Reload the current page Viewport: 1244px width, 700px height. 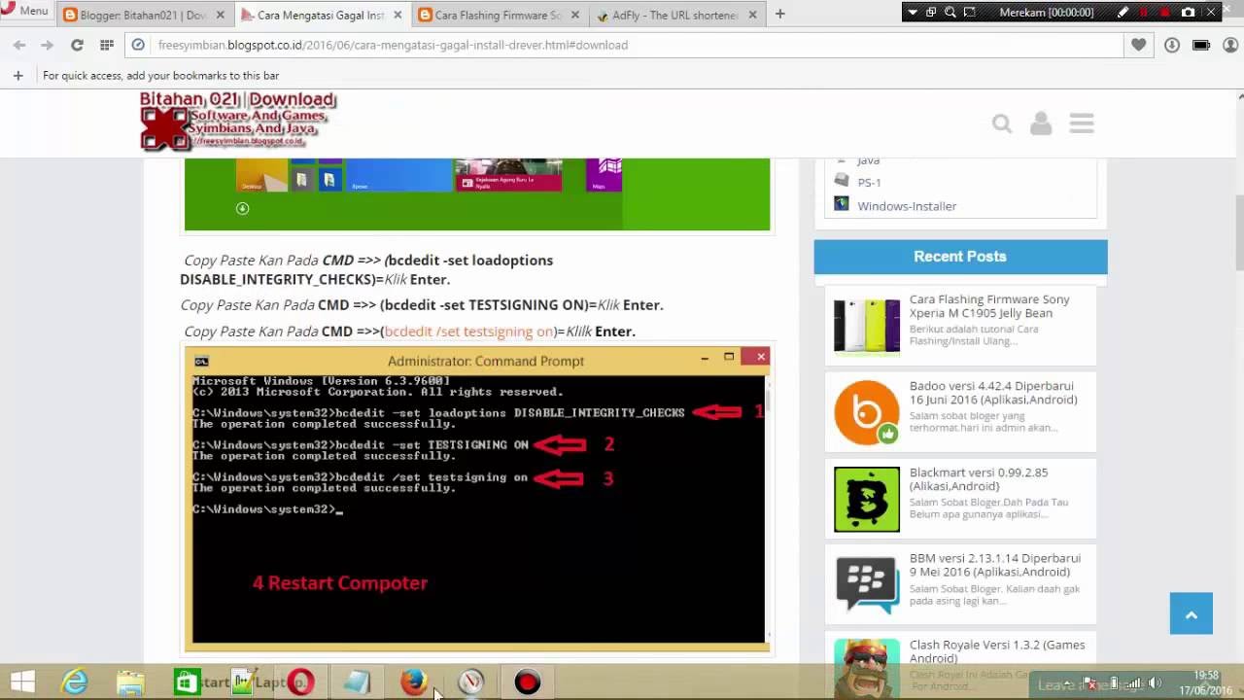click(x=77, y=45)
